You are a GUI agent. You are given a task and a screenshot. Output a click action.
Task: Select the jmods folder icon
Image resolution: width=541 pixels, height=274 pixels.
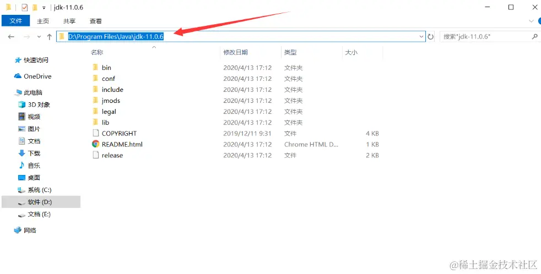(x=95, y=100)
